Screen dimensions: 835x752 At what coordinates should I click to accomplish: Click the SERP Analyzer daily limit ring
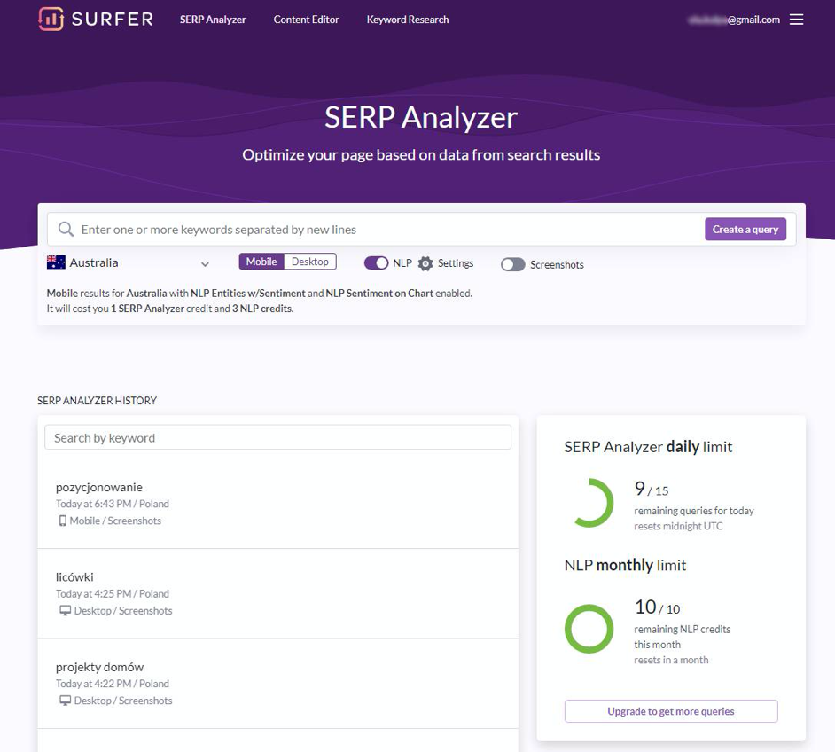click(x=589, y=504)
